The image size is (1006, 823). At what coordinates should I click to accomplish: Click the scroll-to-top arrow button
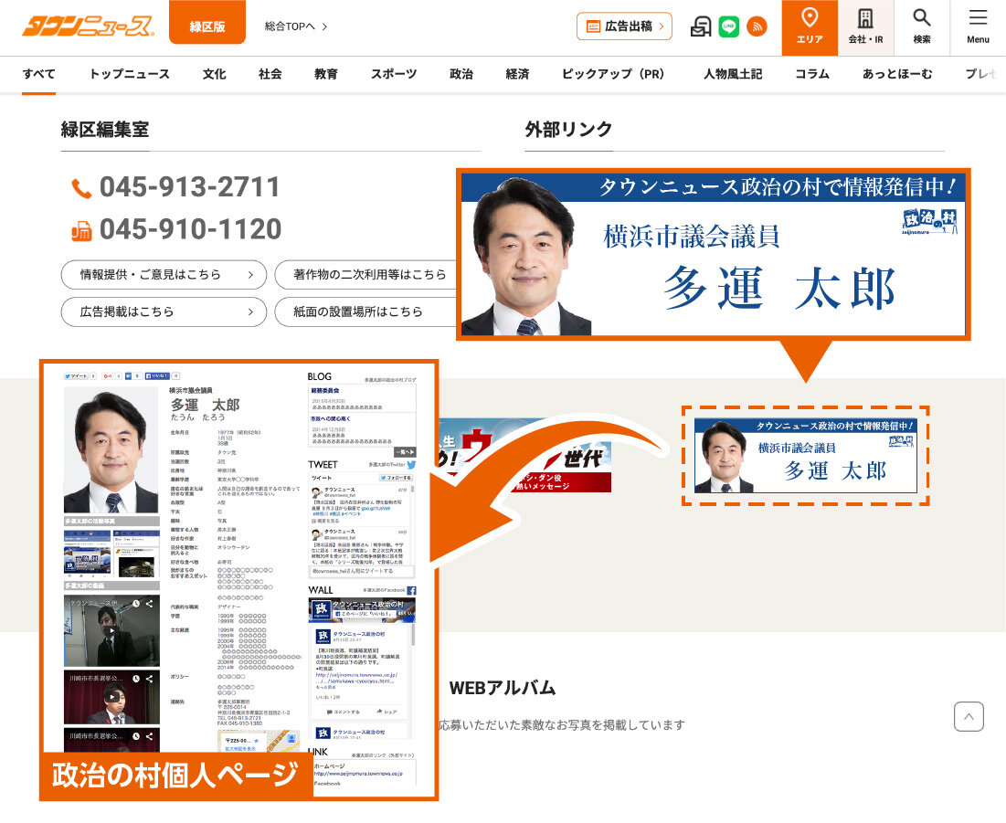coord(969,716)
